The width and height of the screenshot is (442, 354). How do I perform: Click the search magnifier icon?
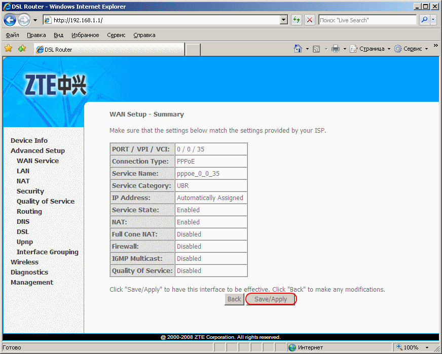pyautogui.click(x=424, y=20)
